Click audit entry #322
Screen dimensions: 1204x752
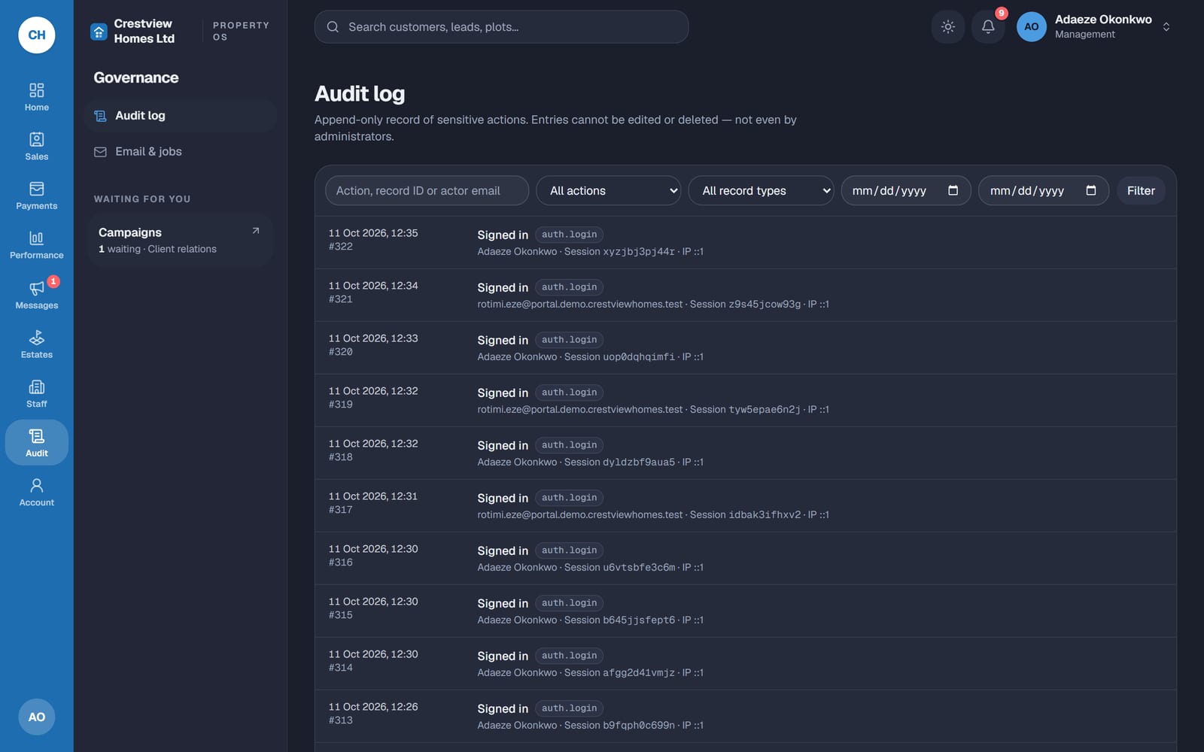745,243
